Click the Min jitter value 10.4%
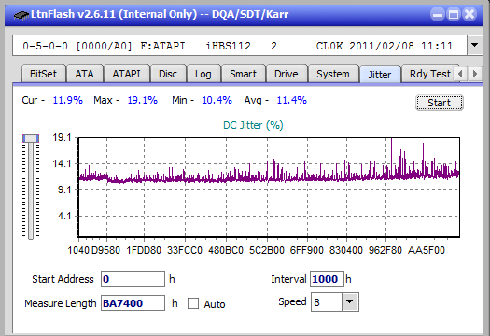490x336 pixels. (217, 100)
